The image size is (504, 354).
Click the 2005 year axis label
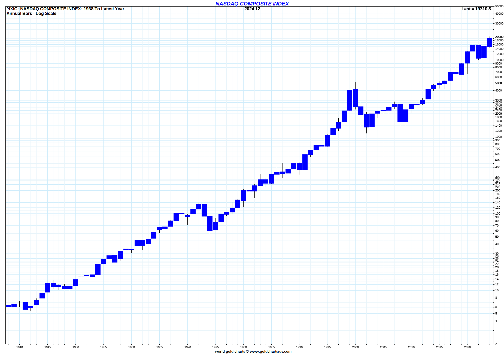click(383, 347)
